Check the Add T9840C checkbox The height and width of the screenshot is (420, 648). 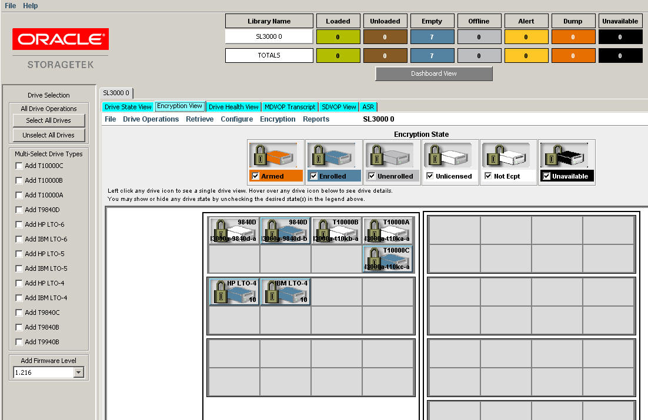pos(19,313)
